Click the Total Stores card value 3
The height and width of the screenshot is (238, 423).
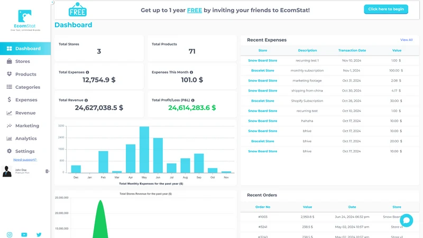(99, 51)
